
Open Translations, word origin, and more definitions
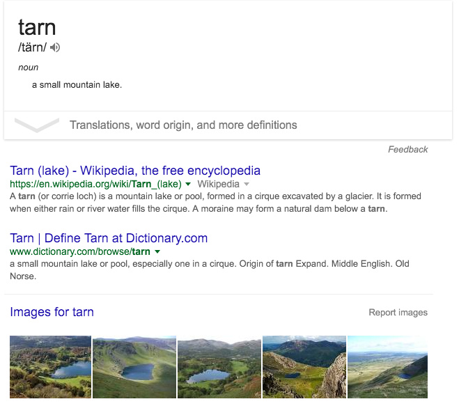point(183,125)
